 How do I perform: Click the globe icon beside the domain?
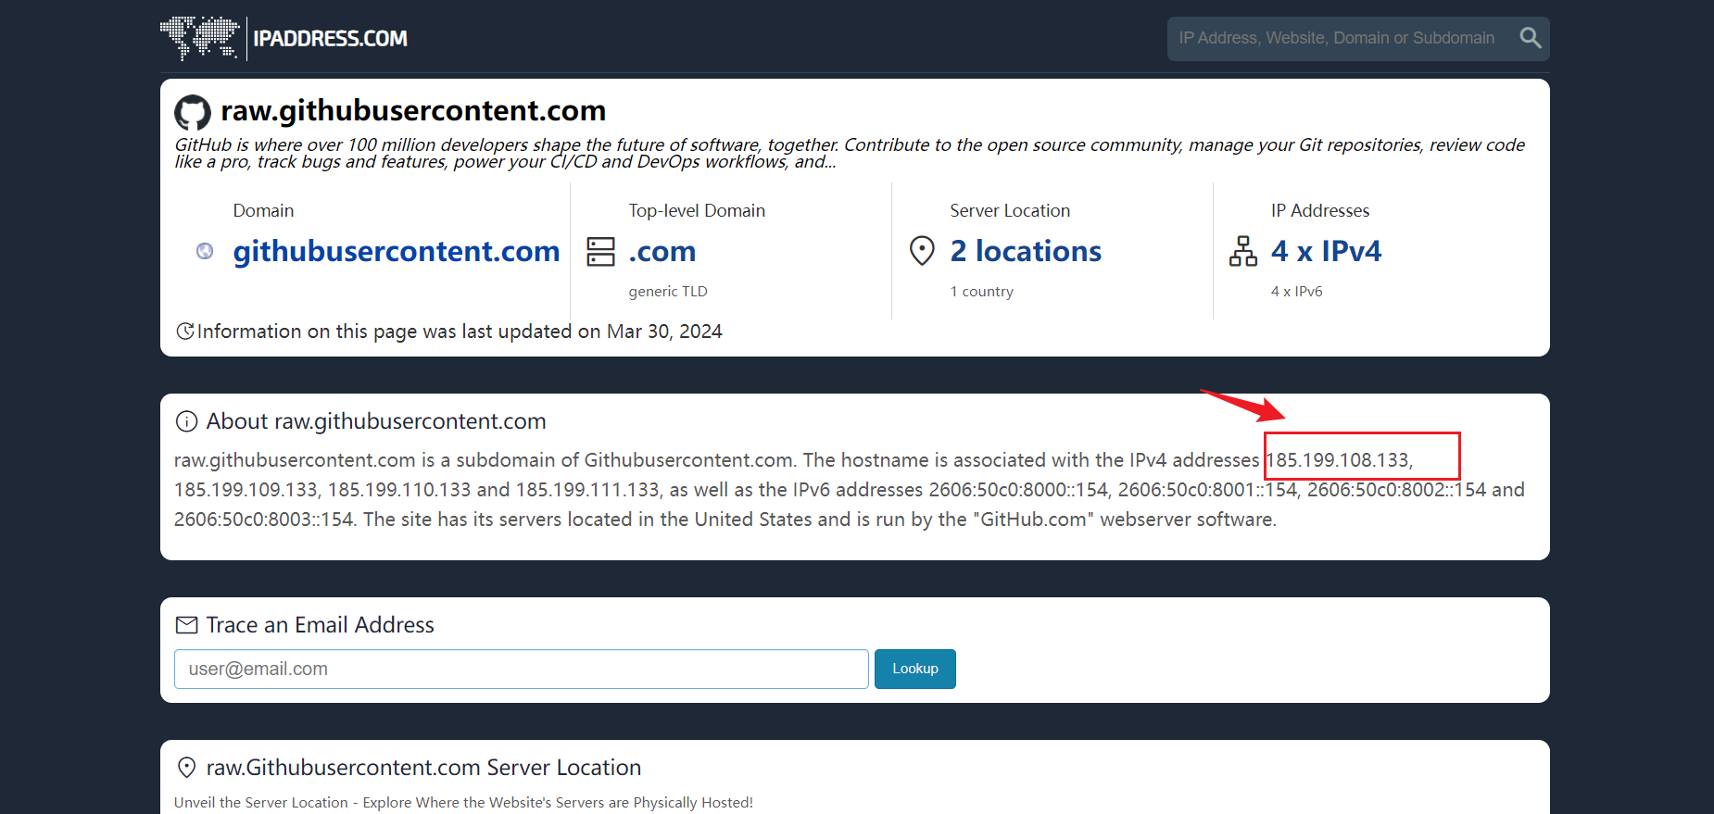click(205, 251)
